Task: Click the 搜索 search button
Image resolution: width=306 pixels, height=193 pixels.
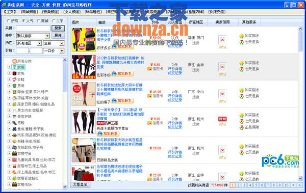Action: (58, 29)
